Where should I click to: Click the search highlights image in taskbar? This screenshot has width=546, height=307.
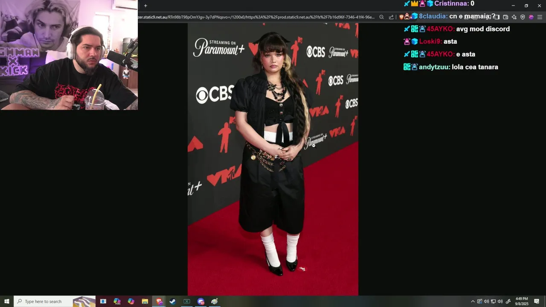tap(84, 301)
